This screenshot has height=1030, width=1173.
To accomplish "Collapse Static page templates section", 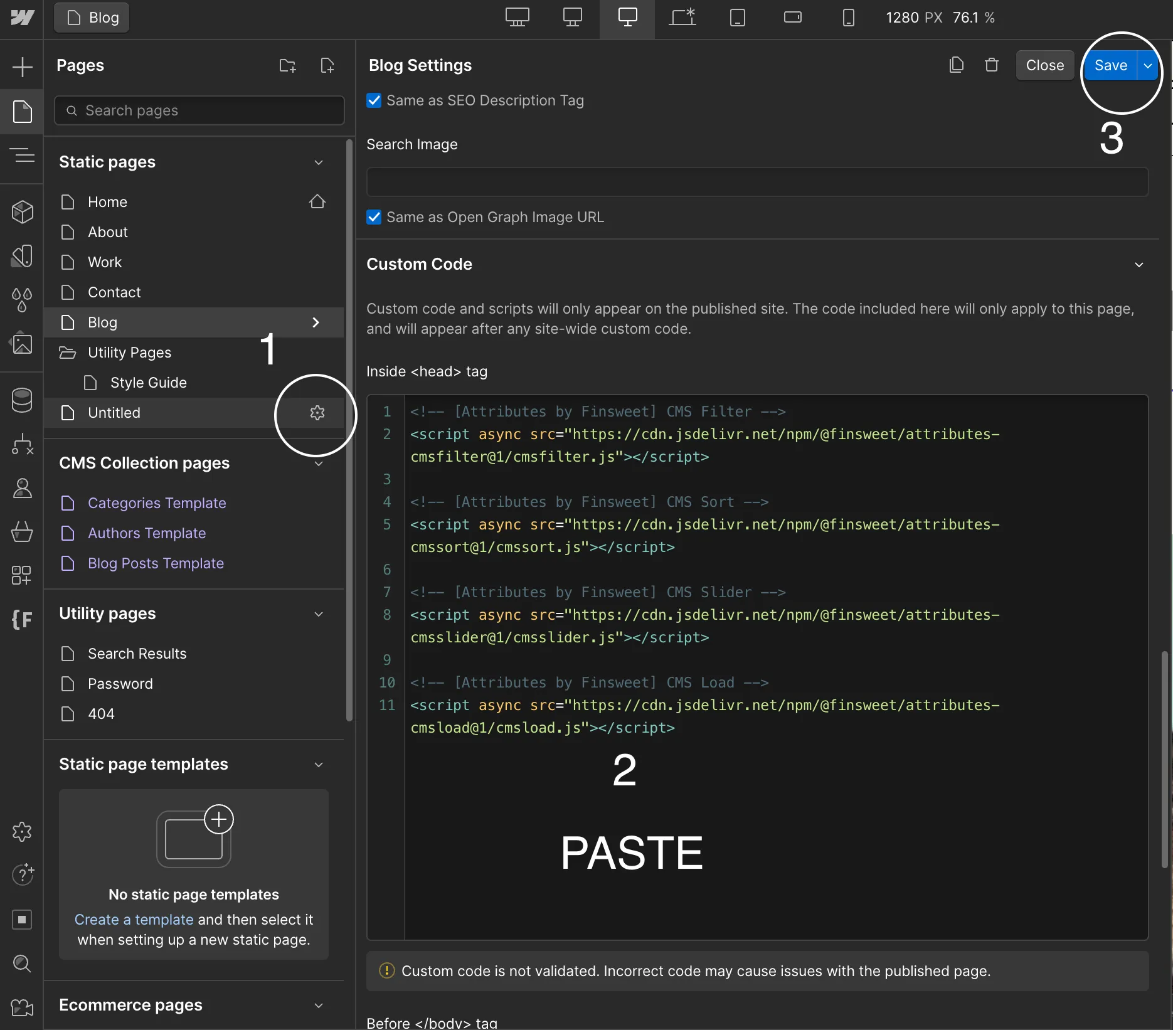I will point(319,765).
